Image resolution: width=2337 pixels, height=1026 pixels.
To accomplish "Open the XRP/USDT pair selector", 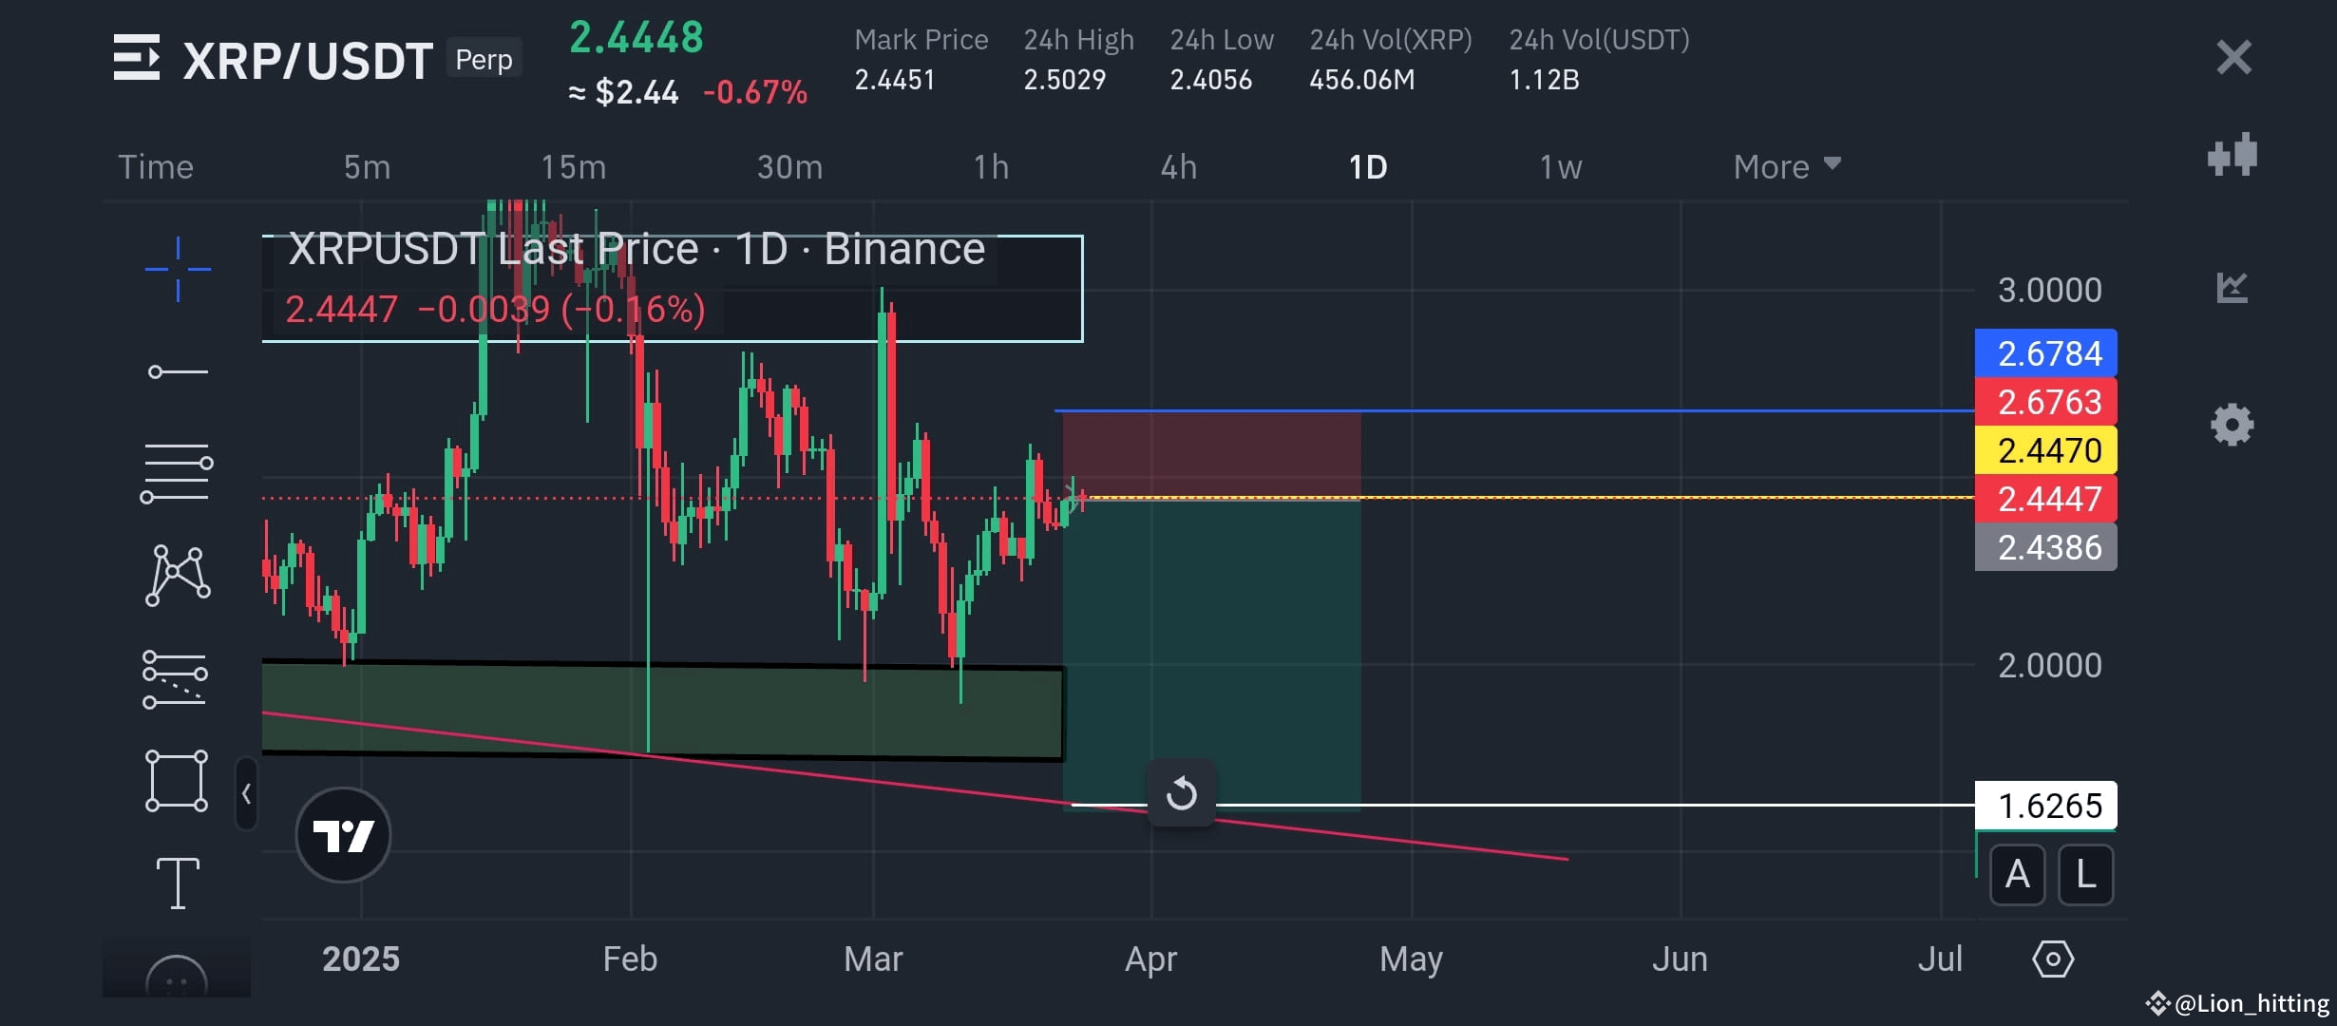I will [308, 61].
